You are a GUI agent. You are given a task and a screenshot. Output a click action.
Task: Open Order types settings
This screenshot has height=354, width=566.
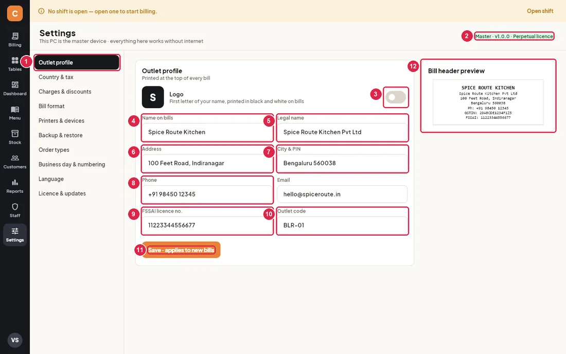[77, 150]
